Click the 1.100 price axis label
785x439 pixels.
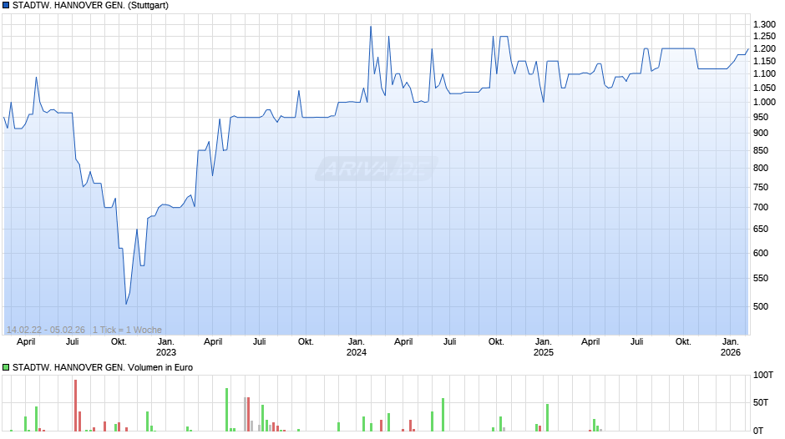coord(764,73)
